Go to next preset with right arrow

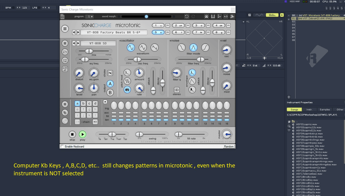click(x=78, y=32)
